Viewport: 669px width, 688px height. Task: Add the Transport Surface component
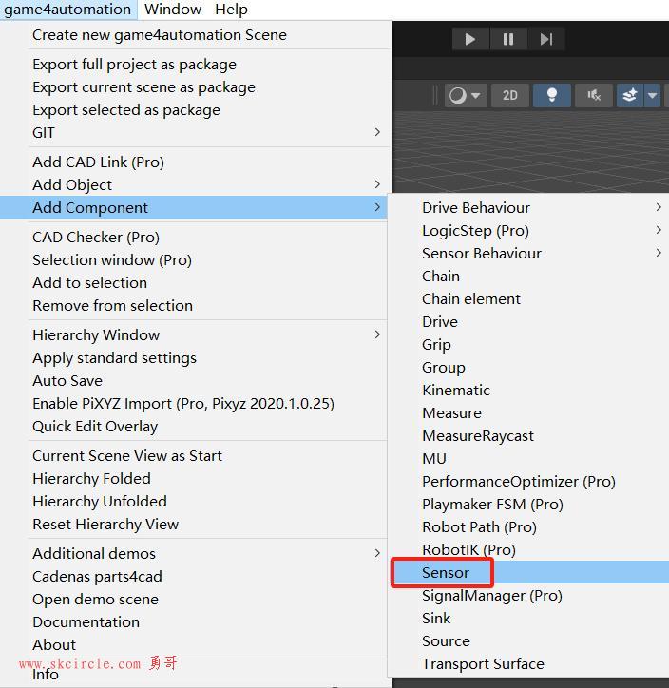[x=528, y=664]
